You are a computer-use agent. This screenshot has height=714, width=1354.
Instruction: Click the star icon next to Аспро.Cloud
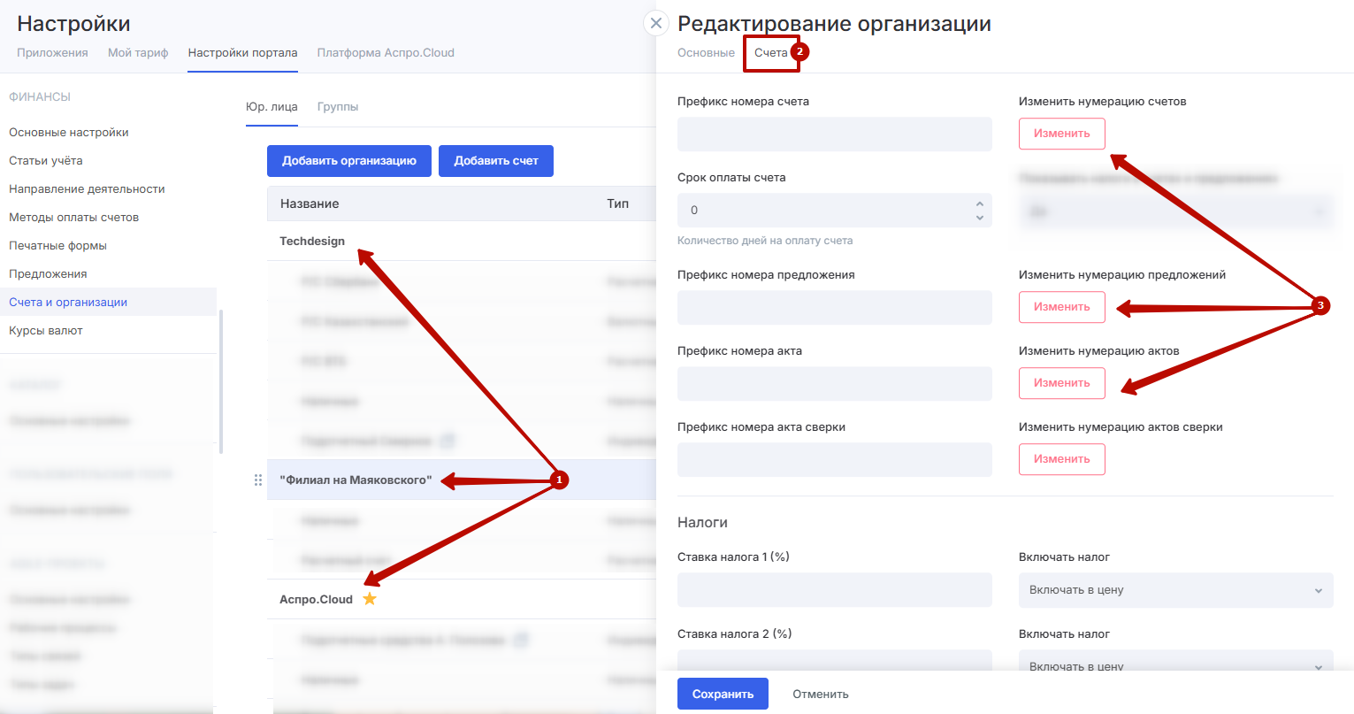coord(370,599)
